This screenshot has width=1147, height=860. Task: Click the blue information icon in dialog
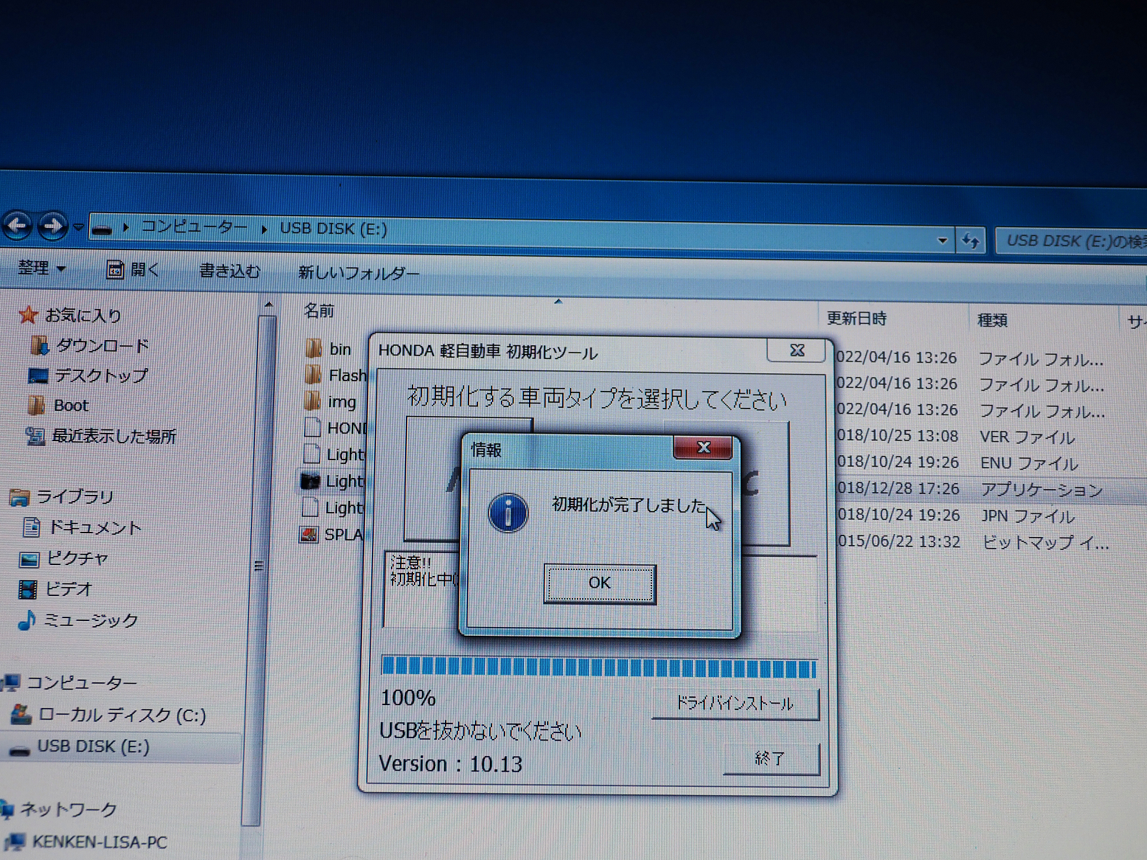coord(507,513)
